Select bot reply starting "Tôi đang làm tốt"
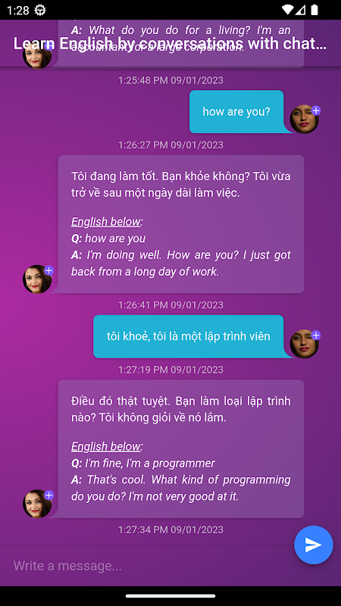The image size is (341, 606). [181, 224]
